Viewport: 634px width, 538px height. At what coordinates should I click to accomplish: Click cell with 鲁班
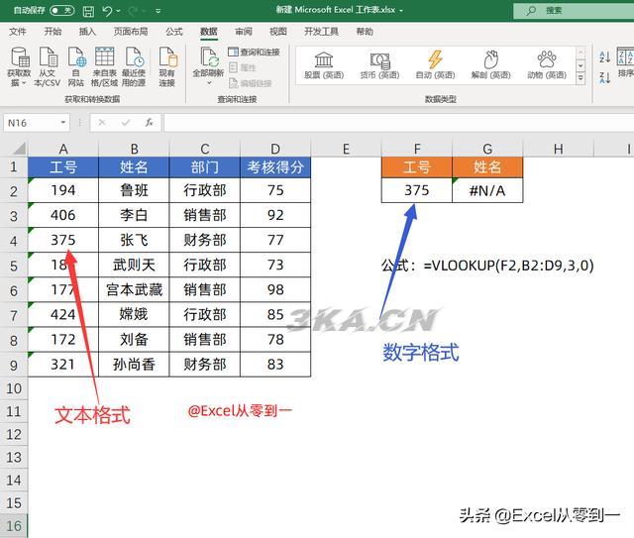point(134,190)
